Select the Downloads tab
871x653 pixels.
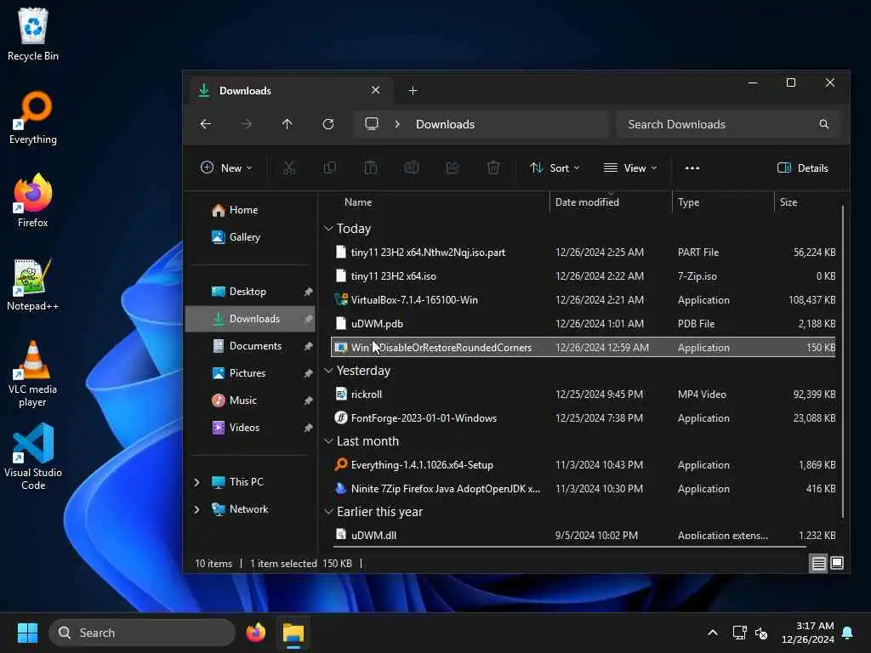pyautogui.click(x=289, y=90)
